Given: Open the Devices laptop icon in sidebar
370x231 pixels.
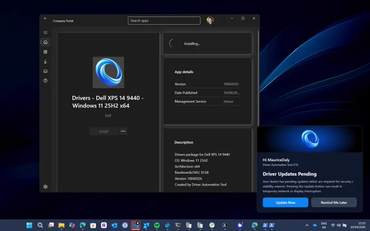Looking at the screenshot, I should [x=45, y=71].
